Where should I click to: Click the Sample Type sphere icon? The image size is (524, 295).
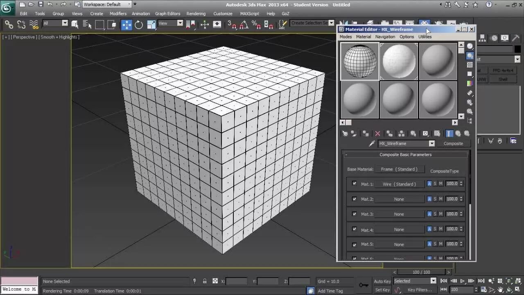[x=470, y=46]
